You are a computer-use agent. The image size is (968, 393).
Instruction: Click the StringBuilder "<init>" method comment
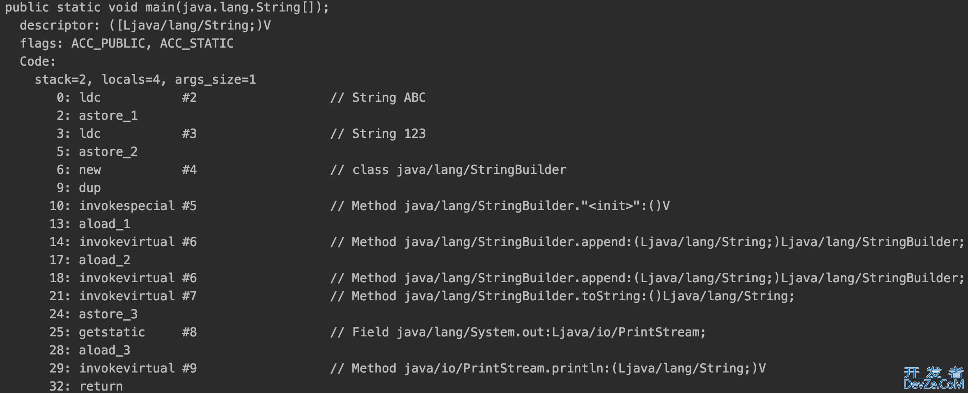coord(500,206)
